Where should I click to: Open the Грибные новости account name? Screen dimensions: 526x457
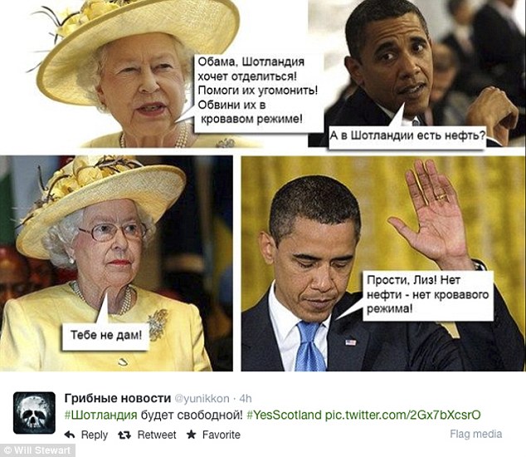[118, 398]
